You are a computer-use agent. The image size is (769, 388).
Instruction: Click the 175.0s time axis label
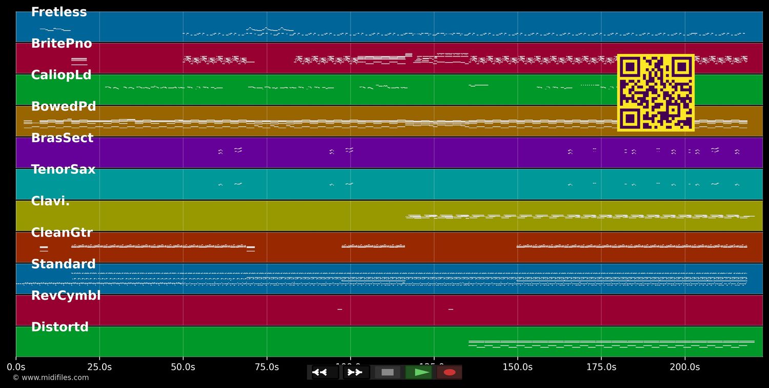click(601, 367)
